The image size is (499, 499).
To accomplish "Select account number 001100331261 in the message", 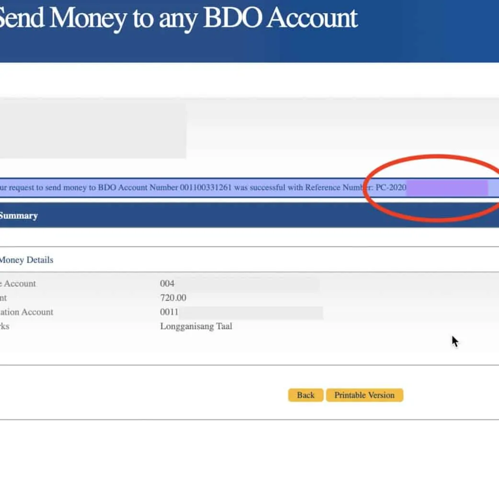I will (205, 188).
